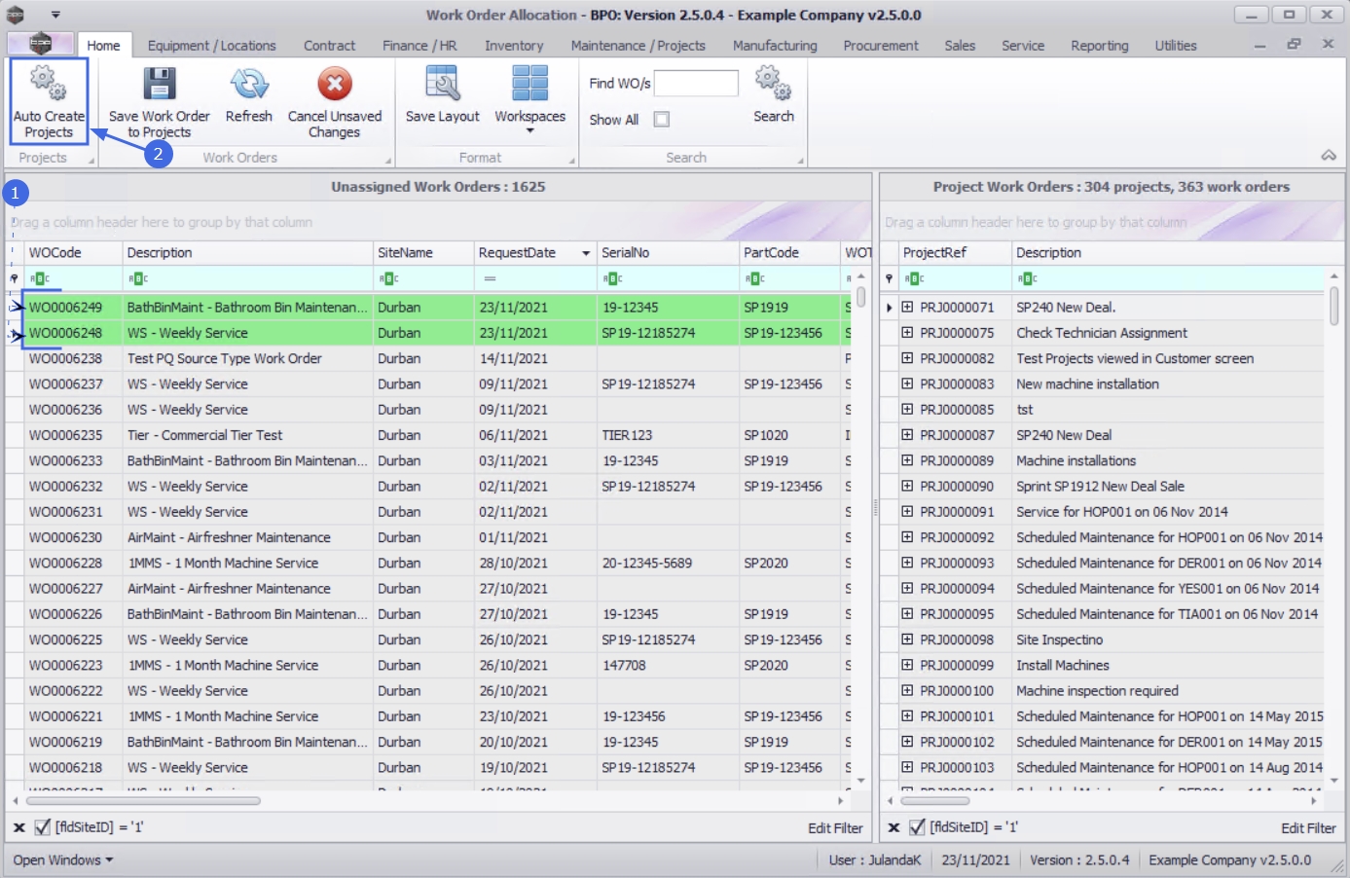Click the SiteName filter condition icon
The height and width of the screenshot is (878, 1350).
(389, 278)
